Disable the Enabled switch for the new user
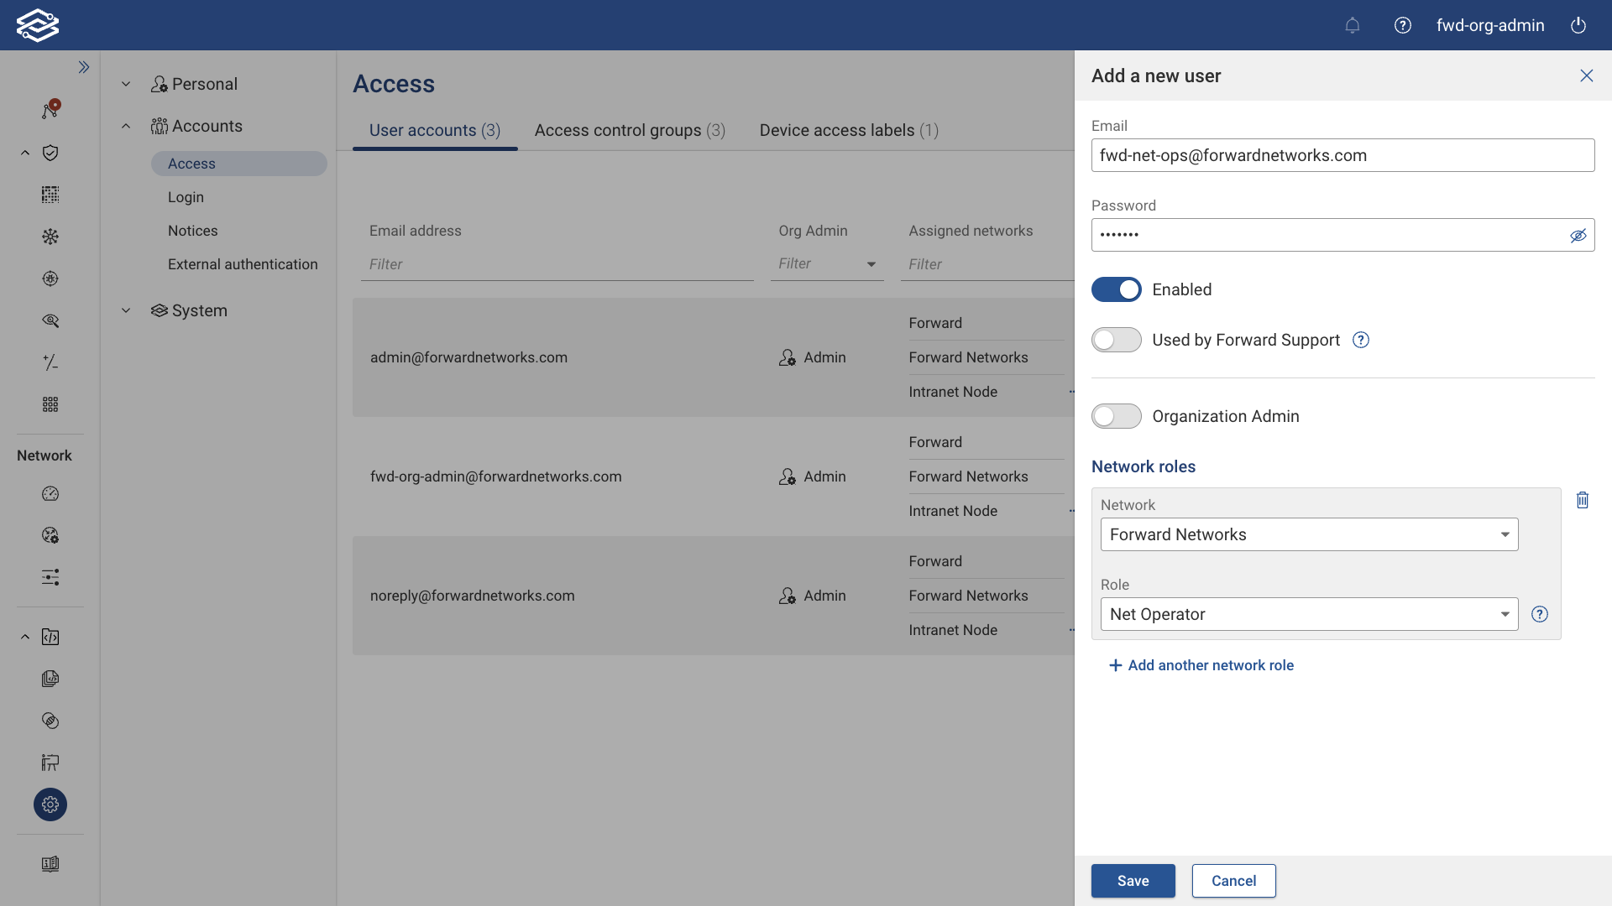Screen dimensions: 1612x906 [1116, 289]
